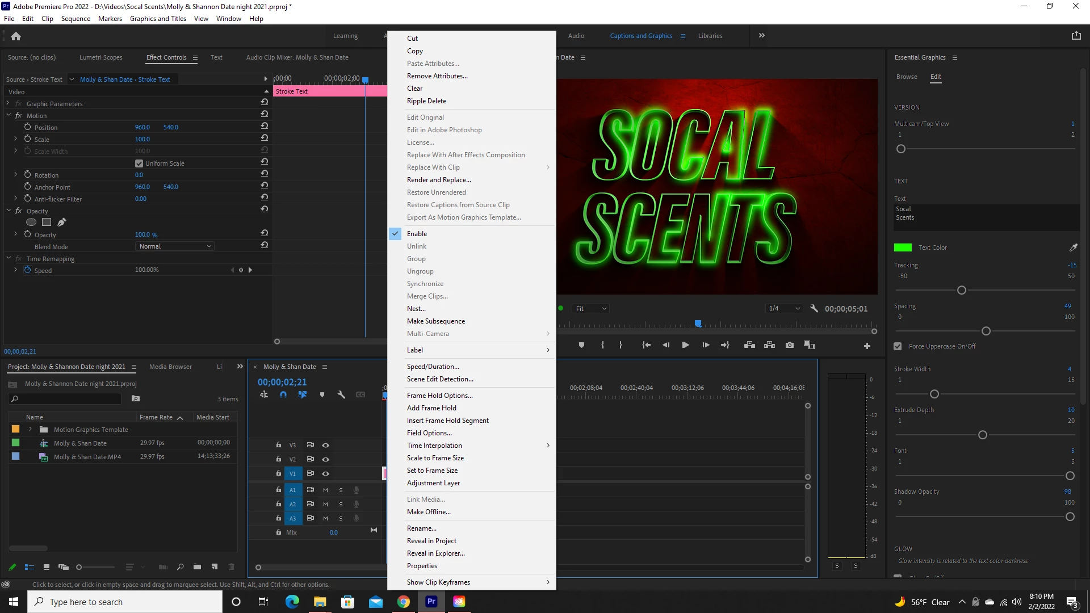Click New Bin folder icon in Project panel
The height and width of the screenshot is (613, 1090).
[x=197, y=566]
